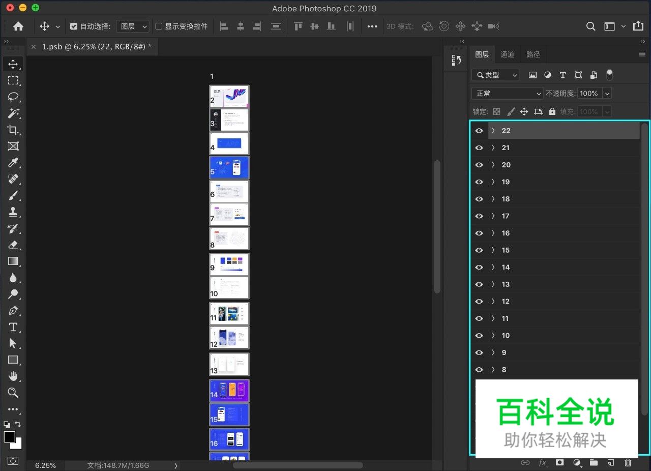Click the delete layer trash button
Image resolution: width=651 pixels, height=471 pixels.
(628, 463)
